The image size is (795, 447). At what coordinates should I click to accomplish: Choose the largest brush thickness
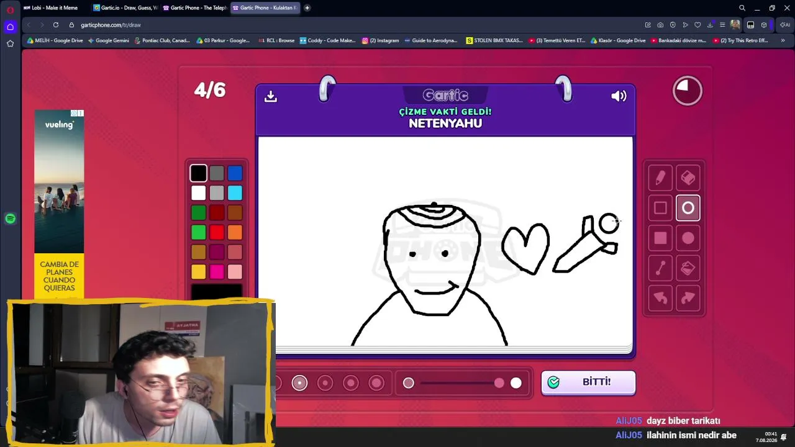(x=376, y=383)
